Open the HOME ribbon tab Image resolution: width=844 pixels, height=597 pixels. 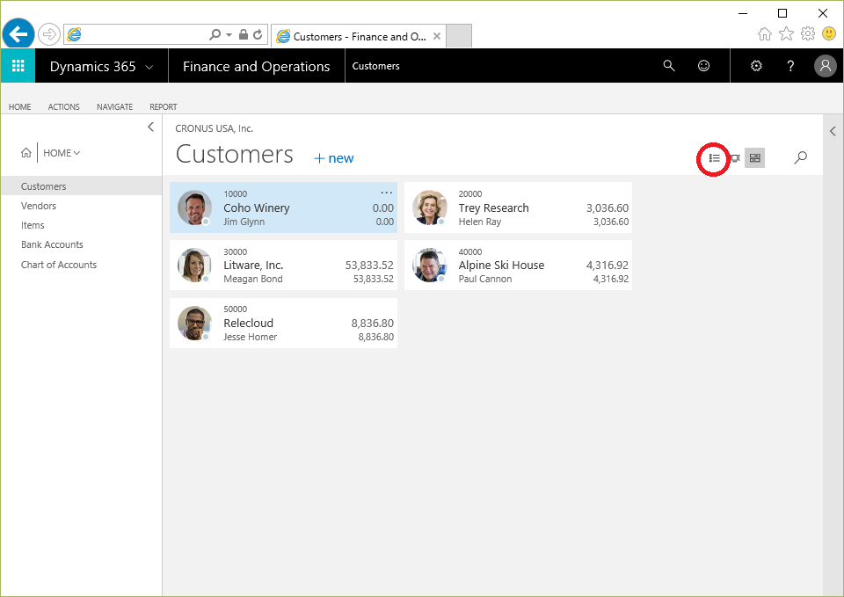click(20, 106)
